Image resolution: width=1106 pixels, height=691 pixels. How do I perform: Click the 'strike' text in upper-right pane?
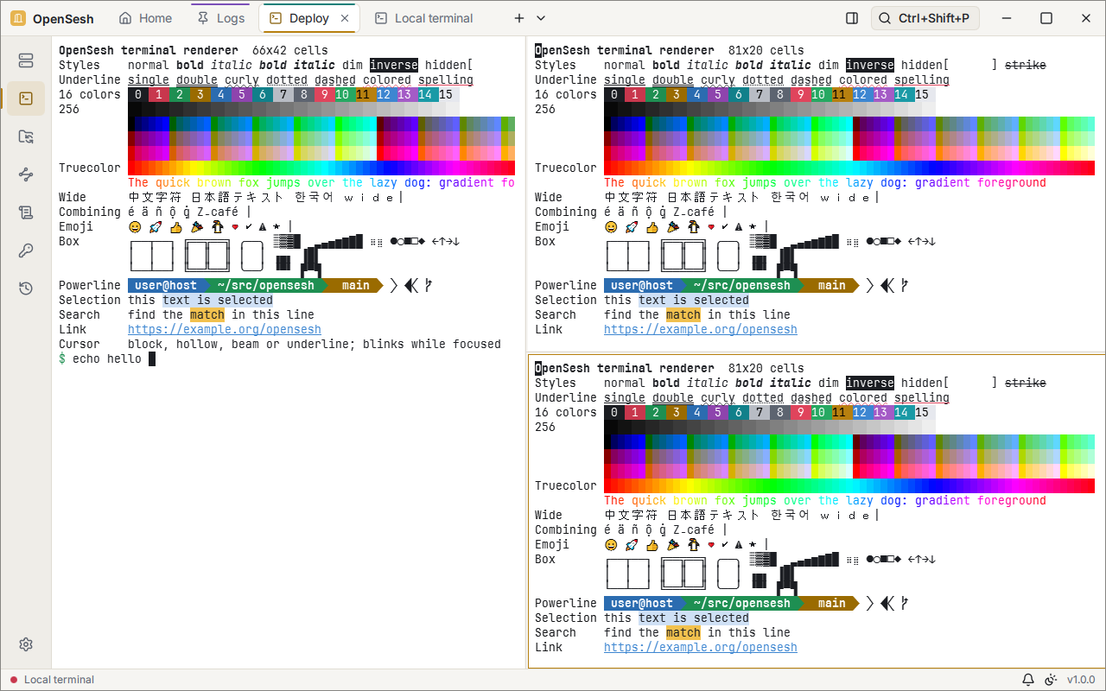(x=1026, y=65)
